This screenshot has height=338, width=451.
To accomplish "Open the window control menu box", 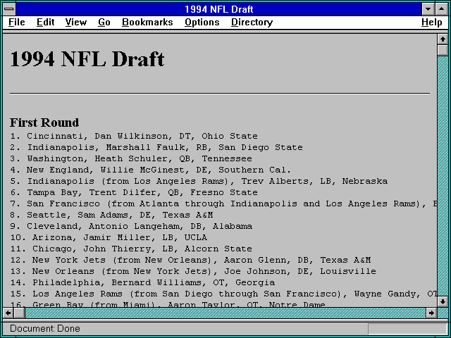I will [9, 9].
